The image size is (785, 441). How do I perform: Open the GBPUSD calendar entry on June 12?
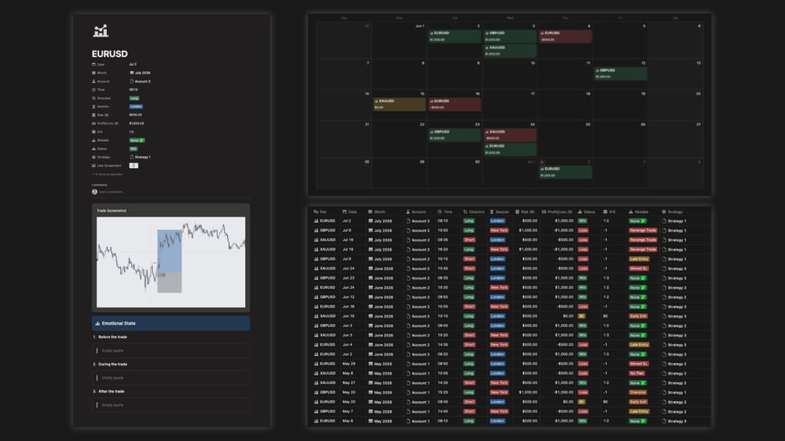tap(620, 73)
